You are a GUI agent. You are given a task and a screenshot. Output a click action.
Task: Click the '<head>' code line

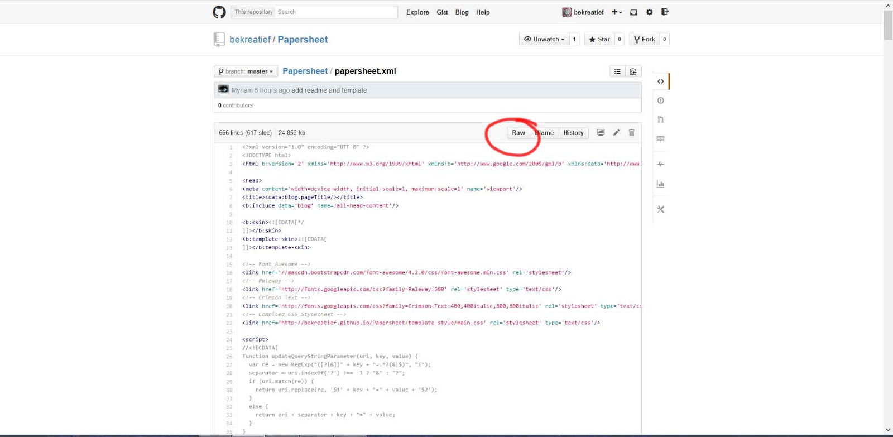(x=252, y=181)
